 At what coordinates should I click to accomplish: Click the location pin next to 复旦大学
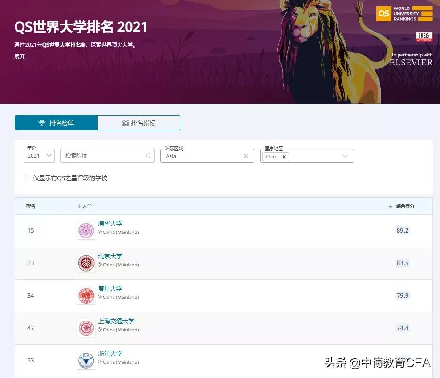pos(99,297)
